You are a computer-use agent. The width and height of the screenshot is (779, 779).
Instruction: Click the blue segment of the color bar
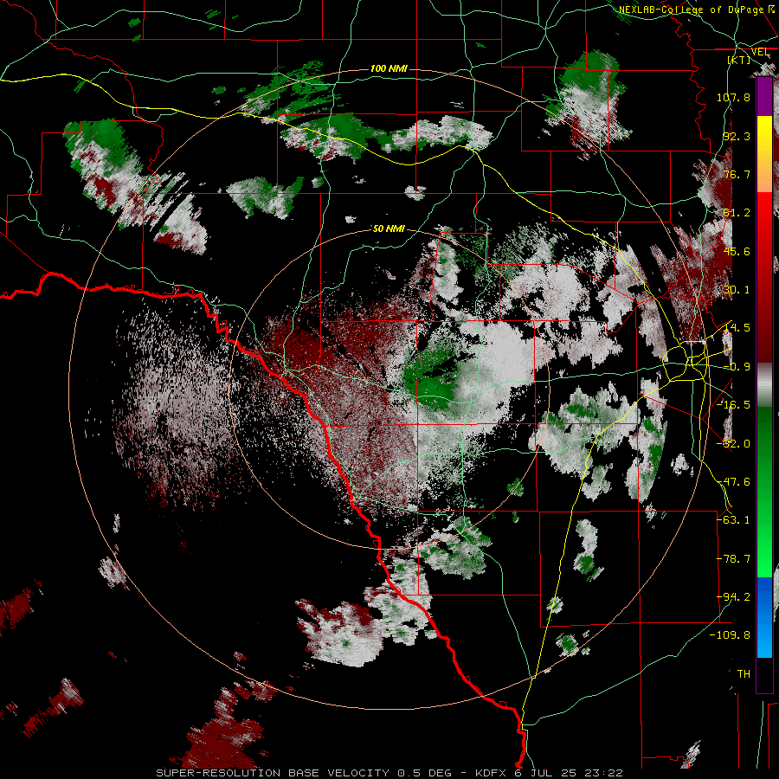pos(764,617)
